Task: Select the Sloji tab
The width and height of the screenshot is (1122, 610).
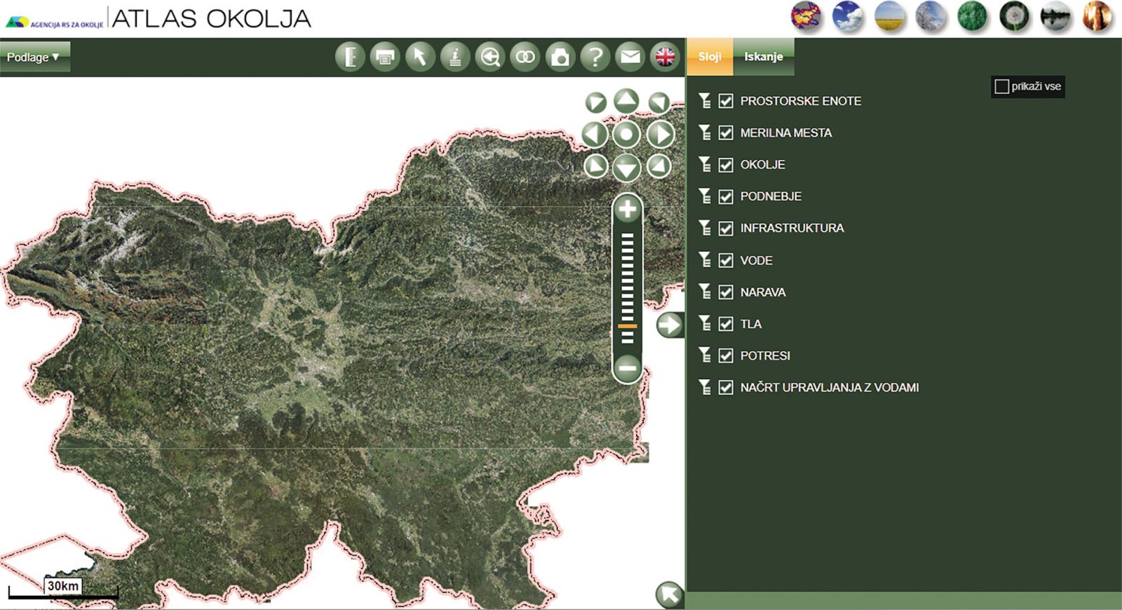Action: pyautogui.click(x=709, y=57)
